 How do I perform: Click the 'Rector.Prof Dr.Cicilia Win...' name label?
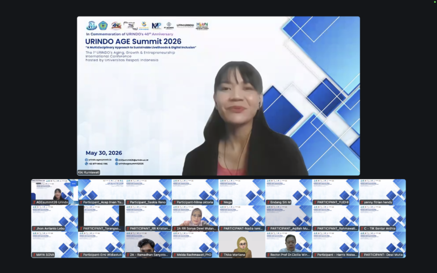point(288,255)
